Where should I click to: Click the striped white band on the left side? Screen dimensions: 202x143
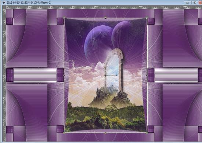[35, 76]
